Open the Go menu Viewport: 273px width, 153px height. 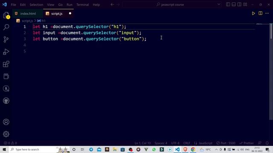tap(61, 5)
